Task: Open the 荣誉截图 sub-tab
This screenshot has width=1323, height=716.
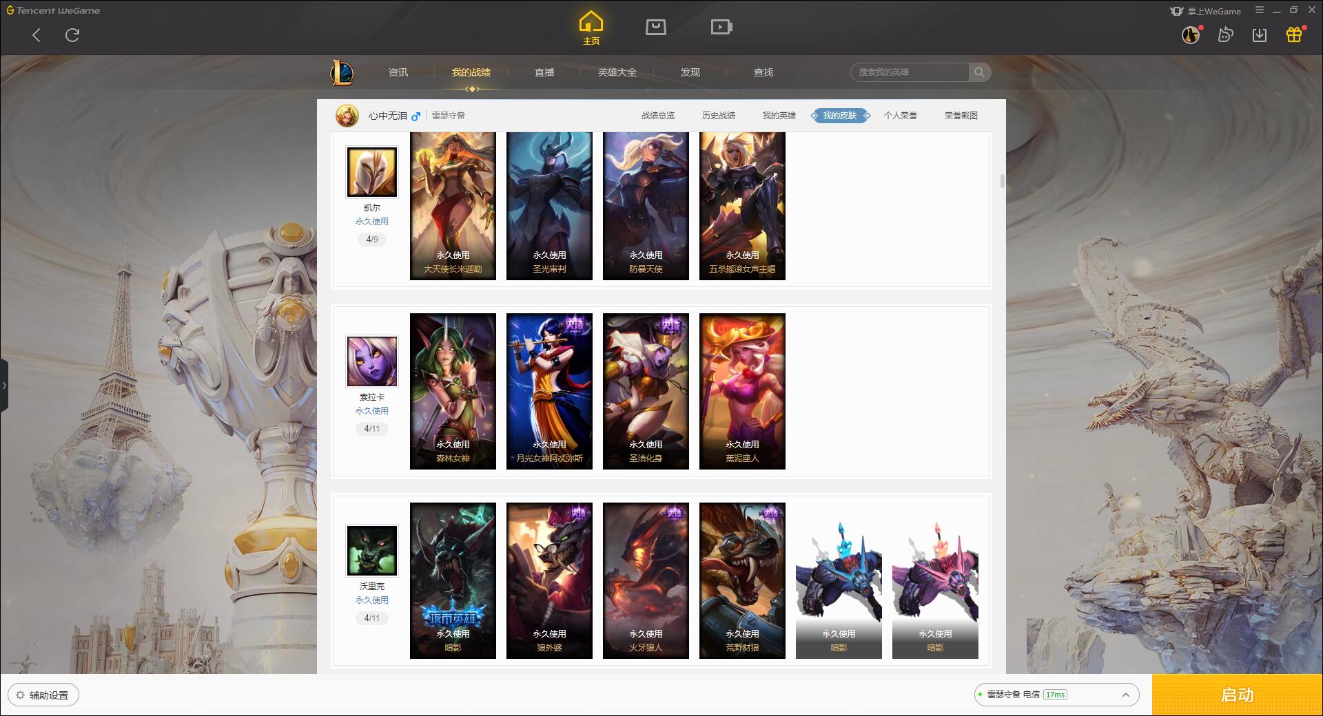Action: [961, 116]
